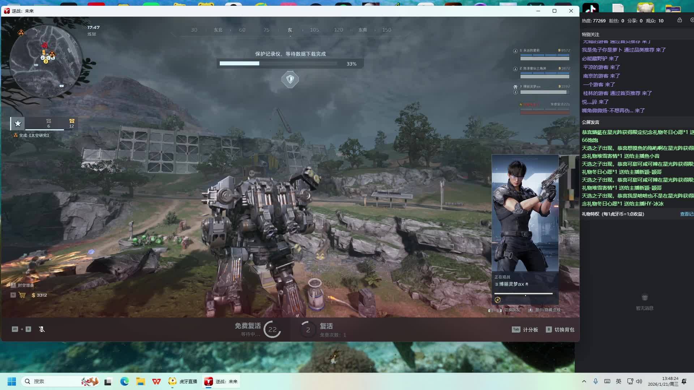Toggle the system microphone tray icon
Image resolution: width=694 pixels, height=390 pixels.
pyautogui.click(x=596, y=381)
